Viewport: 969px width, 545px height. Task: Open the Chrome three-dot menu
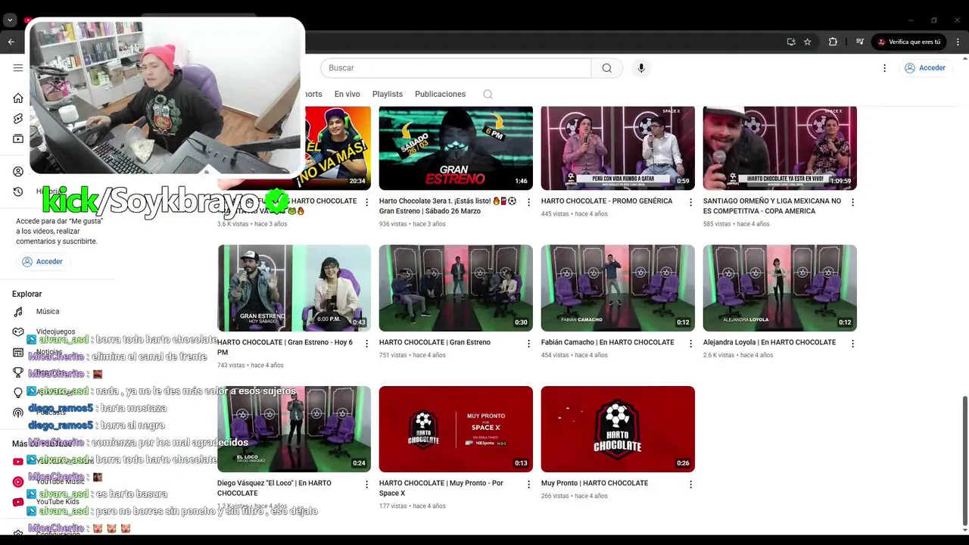coord(958,42)
